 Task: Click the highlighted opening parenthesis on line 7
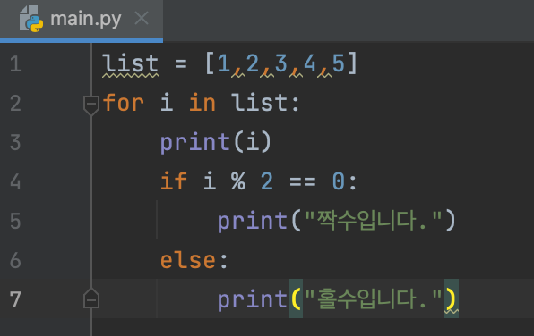tap(296, 299)
